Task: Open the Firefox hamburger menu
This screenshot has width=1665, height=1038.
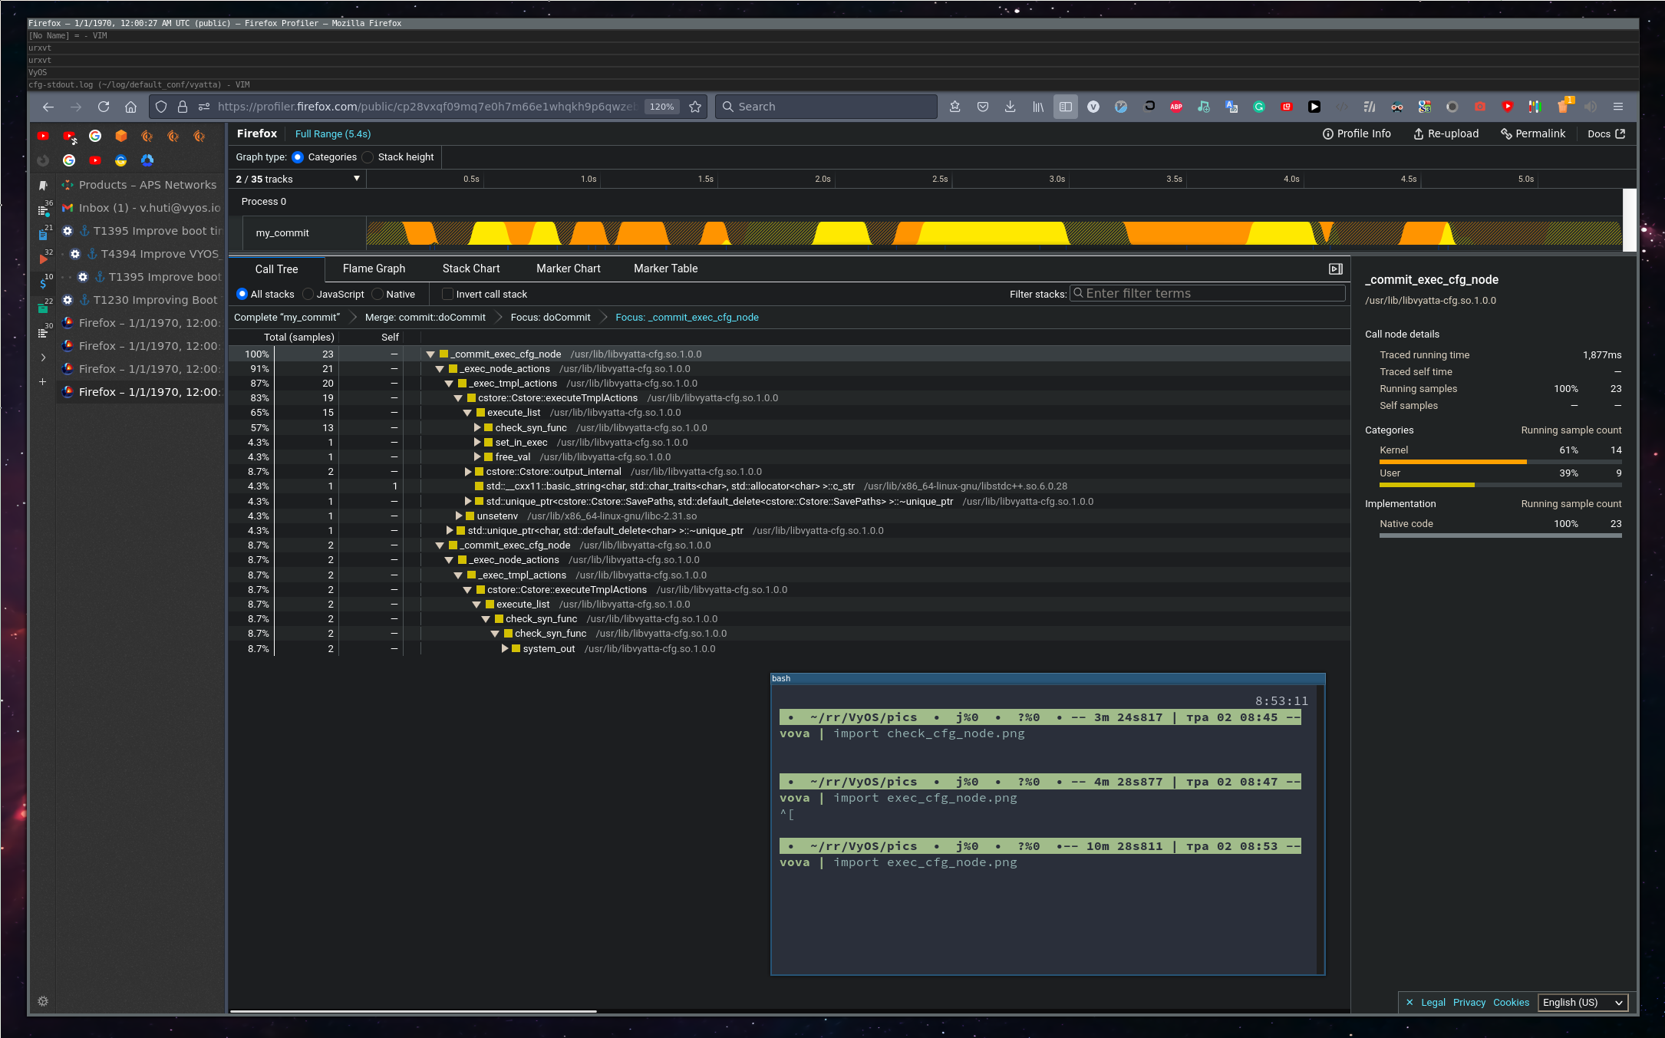Action: (1618, 107)
